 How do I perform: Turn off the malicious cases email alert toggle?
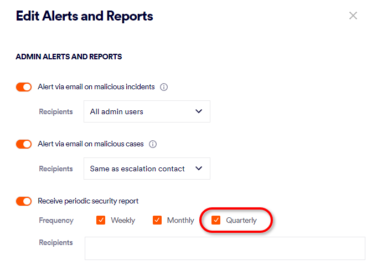coord(24,144)
